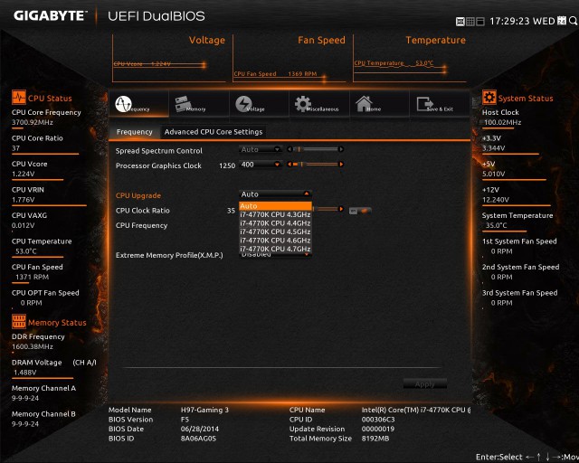This screenshot has height=463, width=579.
Task: Collapse the CPU Upgrade Auto dropdown
Action: click(x=275, y=194)
